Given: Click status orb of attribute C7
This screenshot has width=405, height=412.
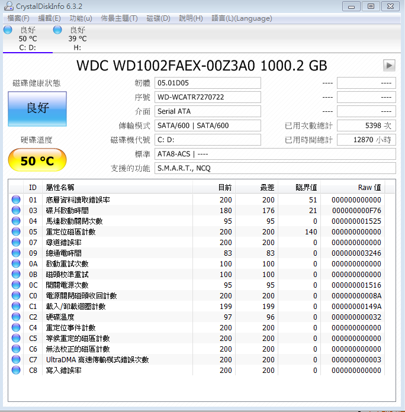Looking at the screenshot, I should tap(16, 359).
